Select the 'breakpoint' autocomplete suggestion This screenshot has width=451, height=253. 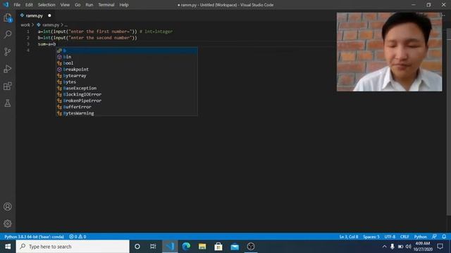point(127,70)
